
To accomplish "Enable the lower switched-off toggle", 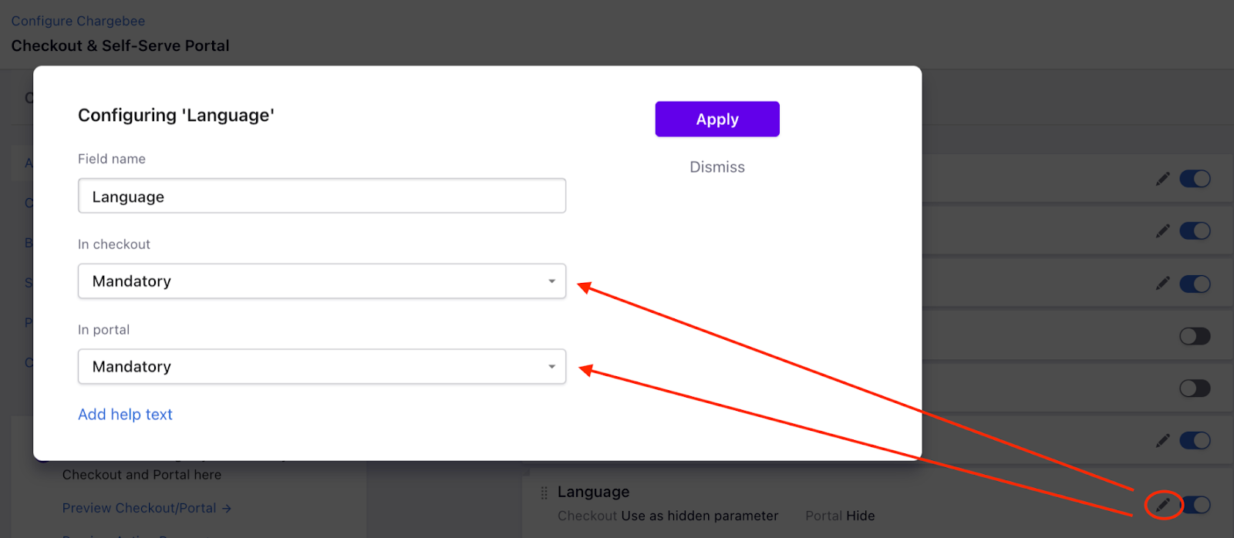I will point(1195,388).
